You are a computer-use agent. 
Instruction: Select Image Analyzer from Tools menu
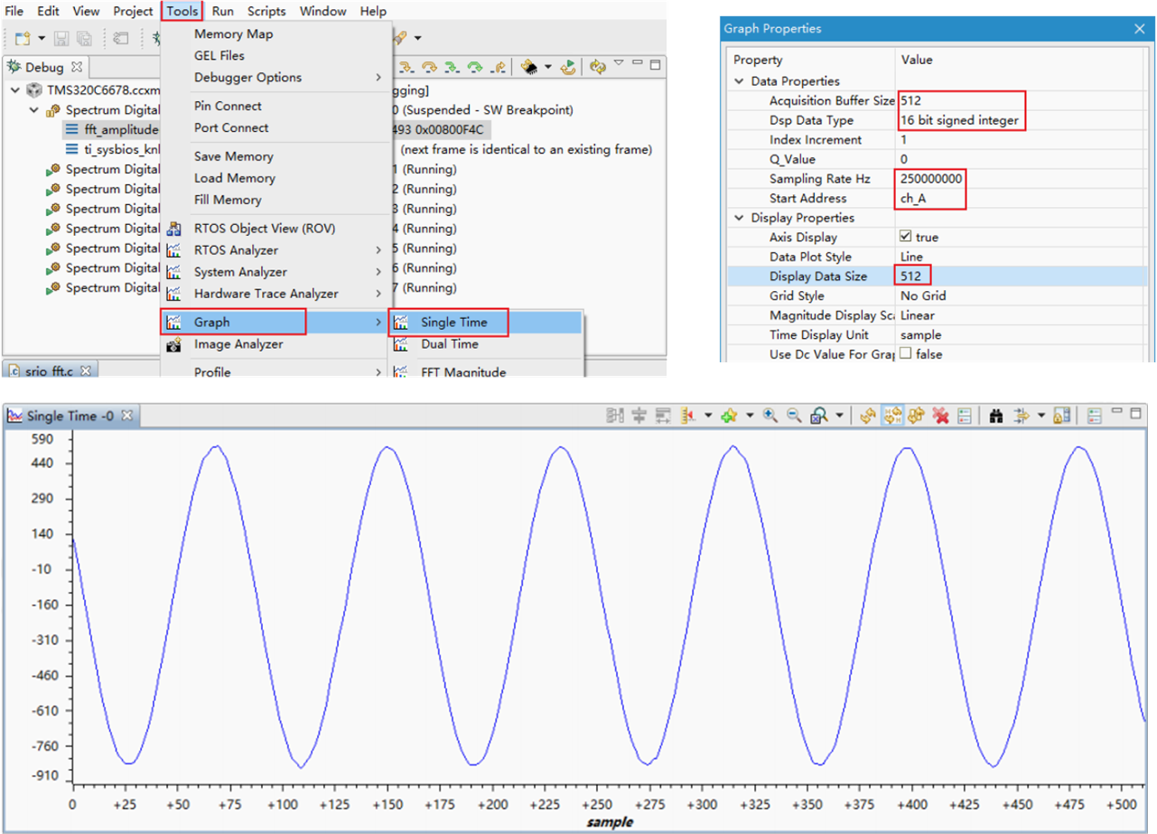coord(238,344)
